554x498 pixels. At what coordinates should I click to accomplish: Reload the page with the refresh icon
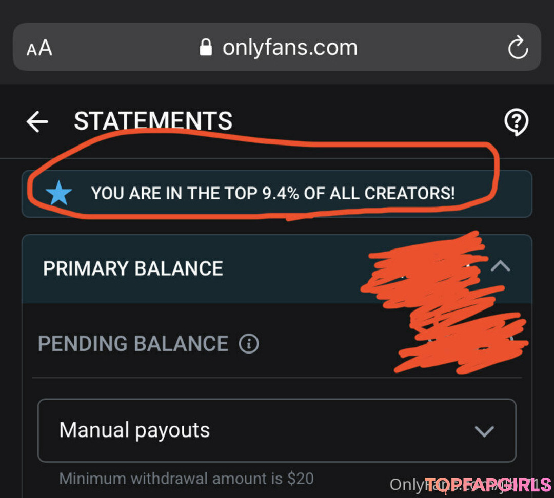pyautogui.click(x=518, y=48)
